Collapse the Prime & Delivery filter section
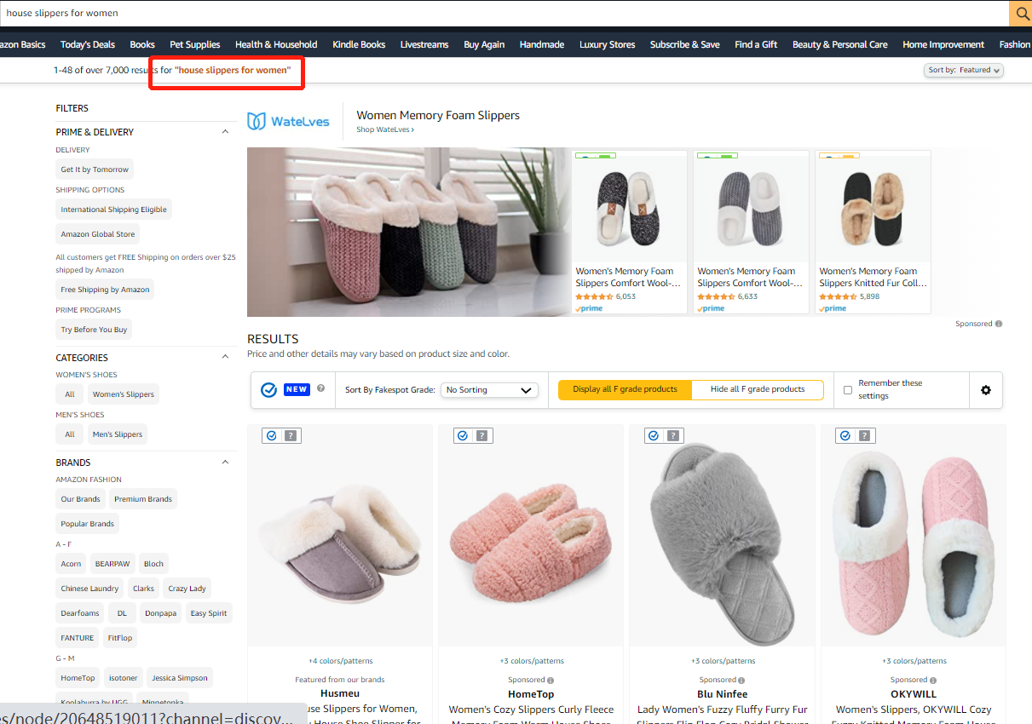 (x=225, y=132)
